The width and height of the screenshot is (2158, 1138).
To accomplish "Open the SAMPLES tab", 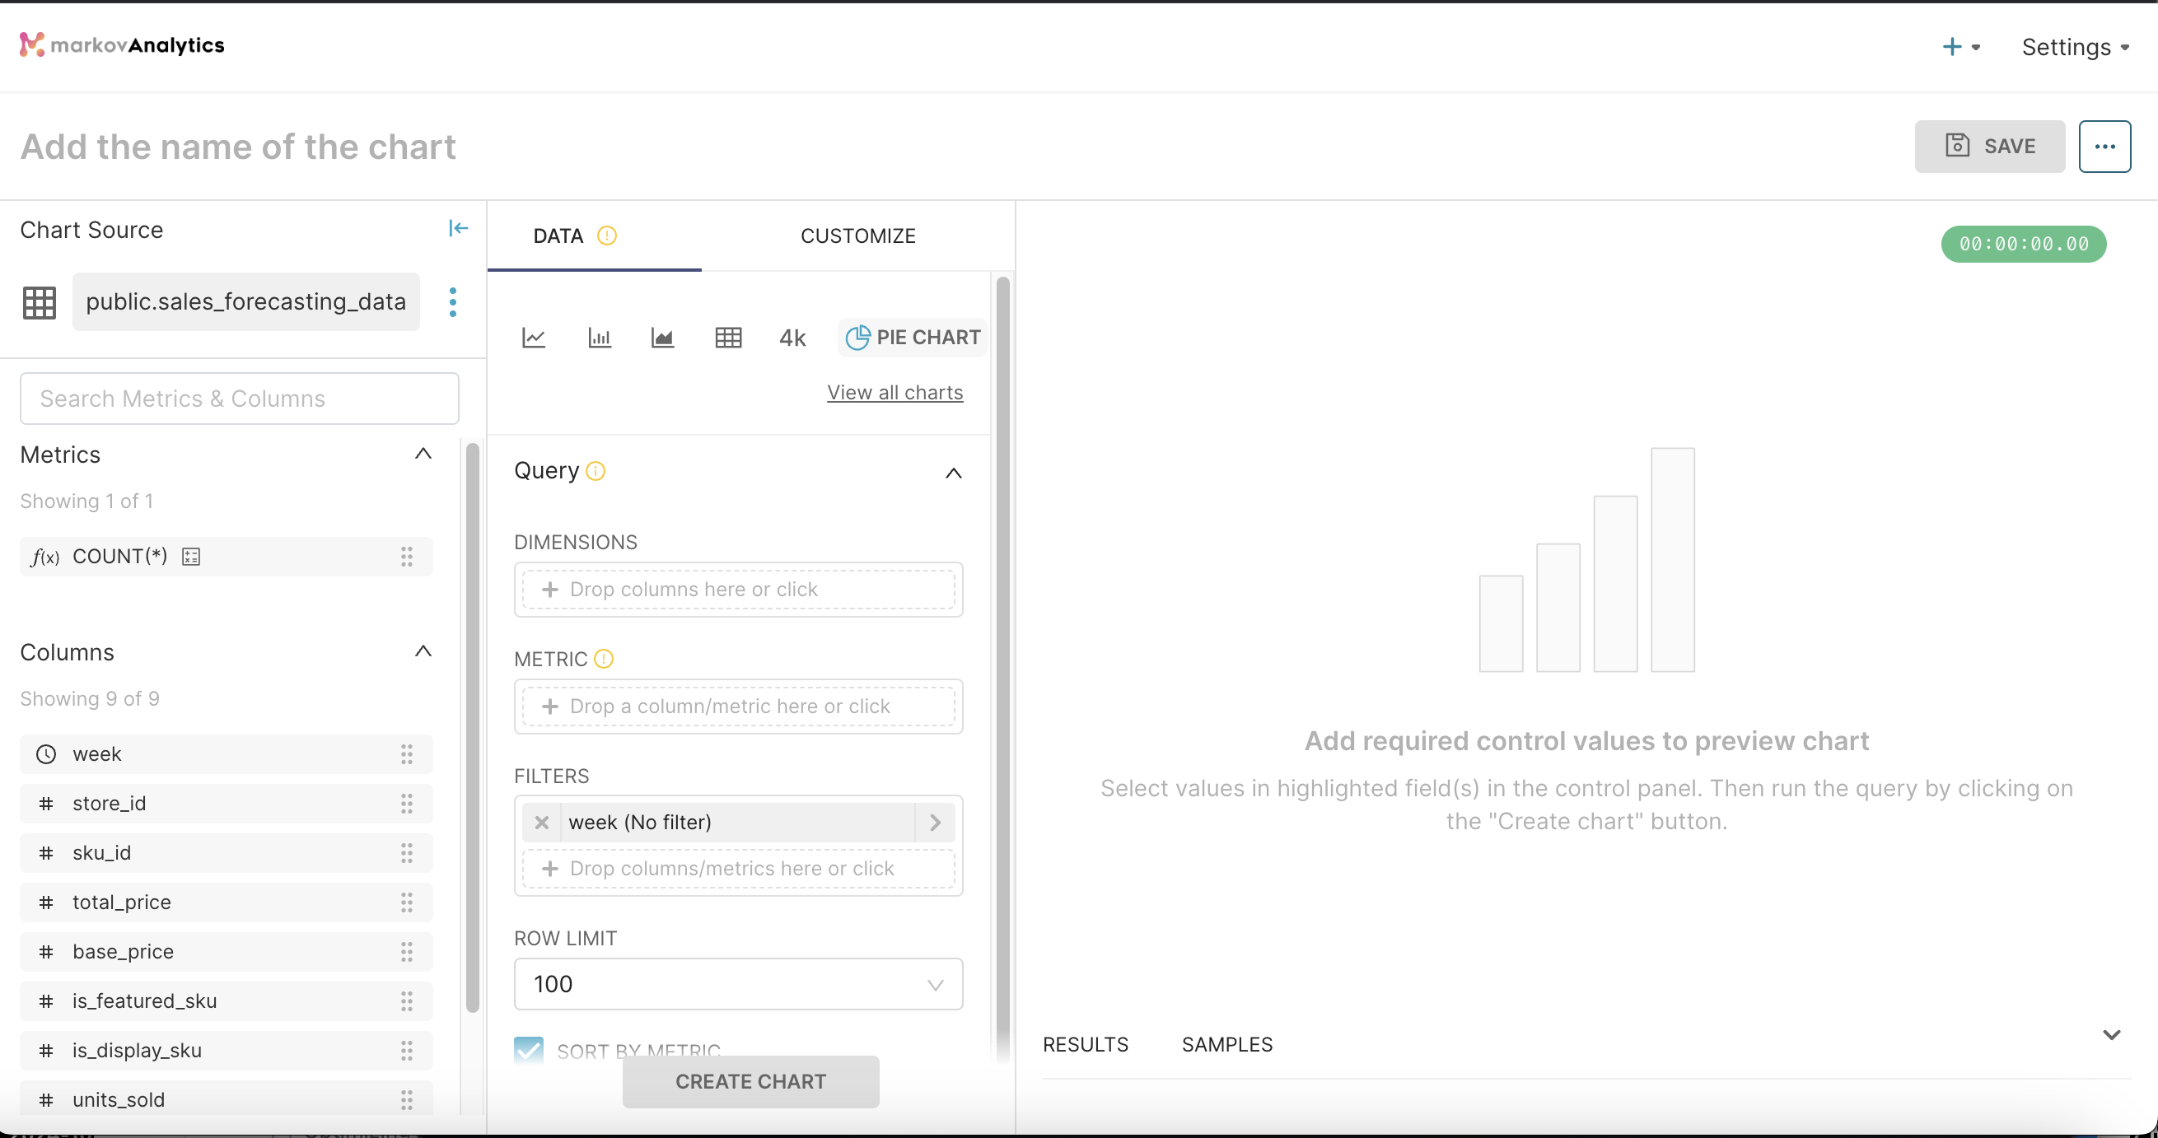I will (1226, 1044).
